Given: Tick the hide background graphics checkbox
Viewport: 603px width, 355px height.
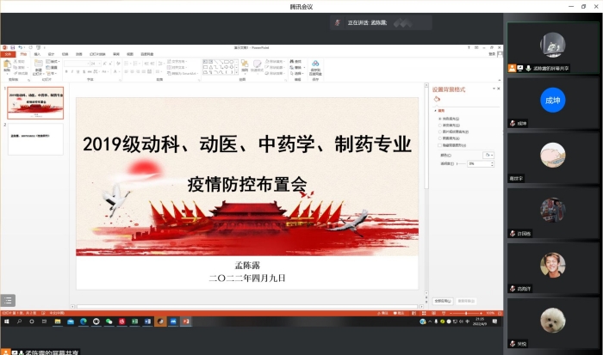Looking at the screenshot, I should (440, 145).
